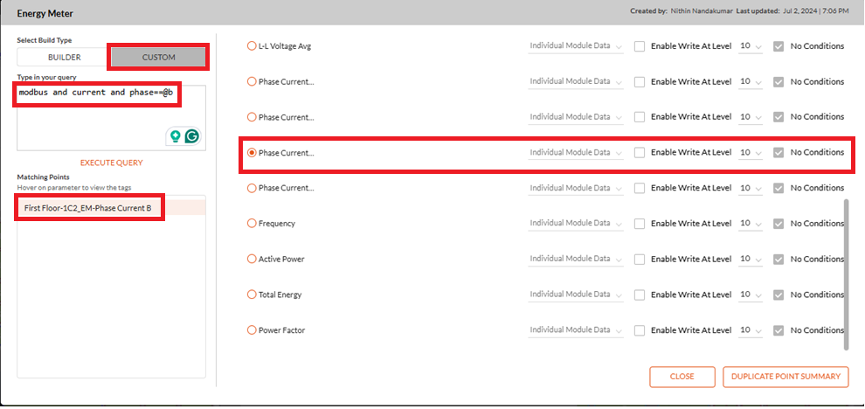The image size is (865, 409).
Task: Enable Write At Level for Power Factor
Action: pos(640,330)
